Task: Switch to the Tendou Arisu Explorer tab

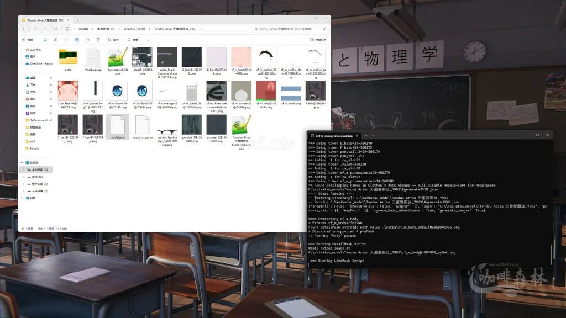Action: pyautogui.click(x=44, y=19)
